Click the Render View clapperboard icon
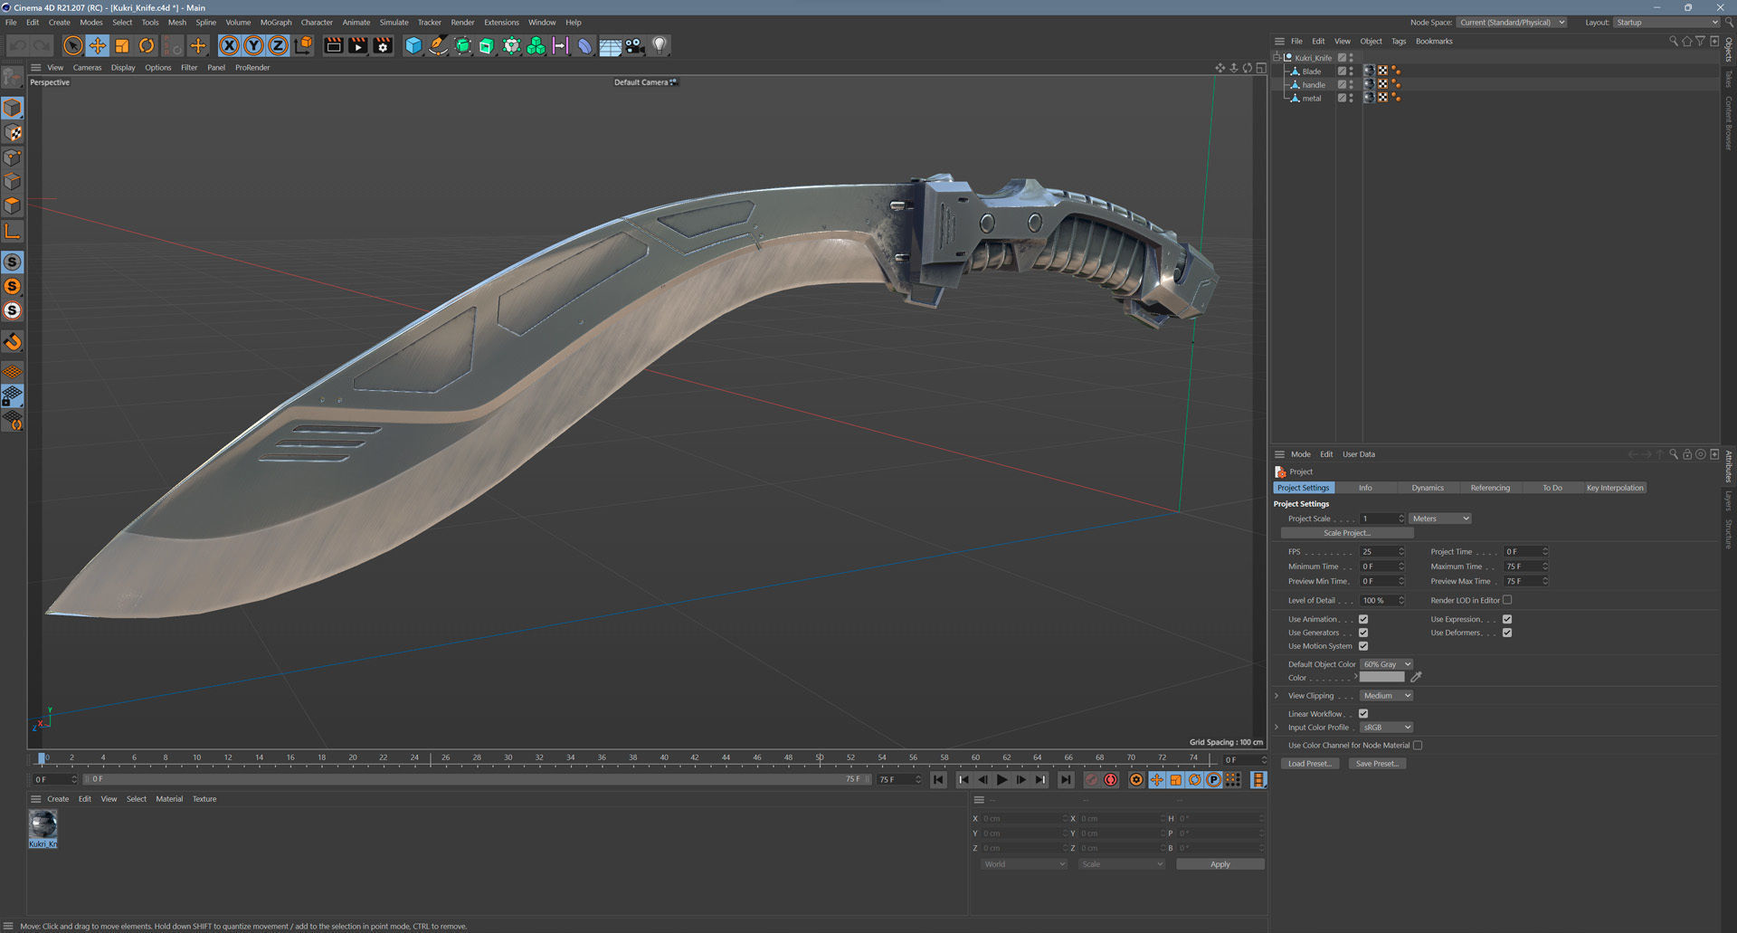Viewport: 1737px width, 933px height. tap(333, 45)
